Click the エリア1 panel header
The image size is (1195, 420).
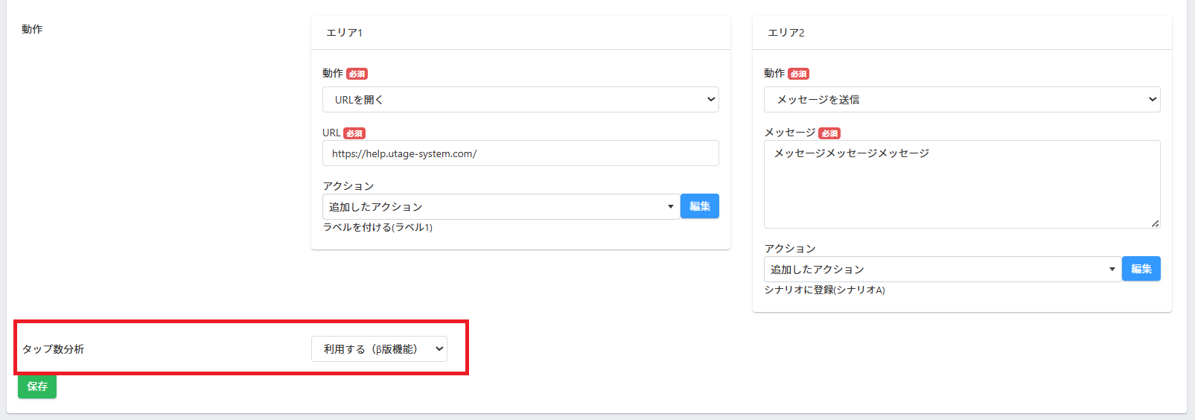(x=520, y=33)
